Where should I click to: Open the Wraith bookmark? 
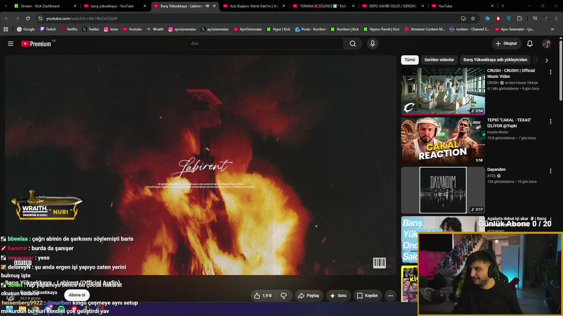[x=155, y=29]
